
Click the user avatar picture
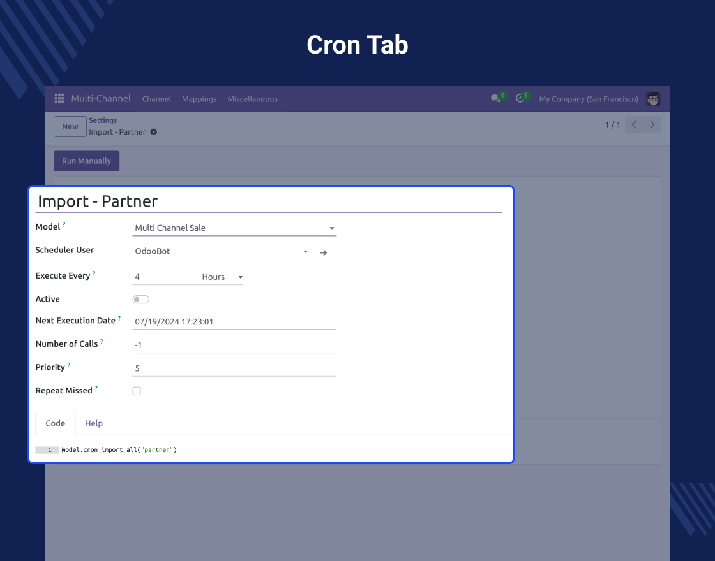[x=653, y=99]
